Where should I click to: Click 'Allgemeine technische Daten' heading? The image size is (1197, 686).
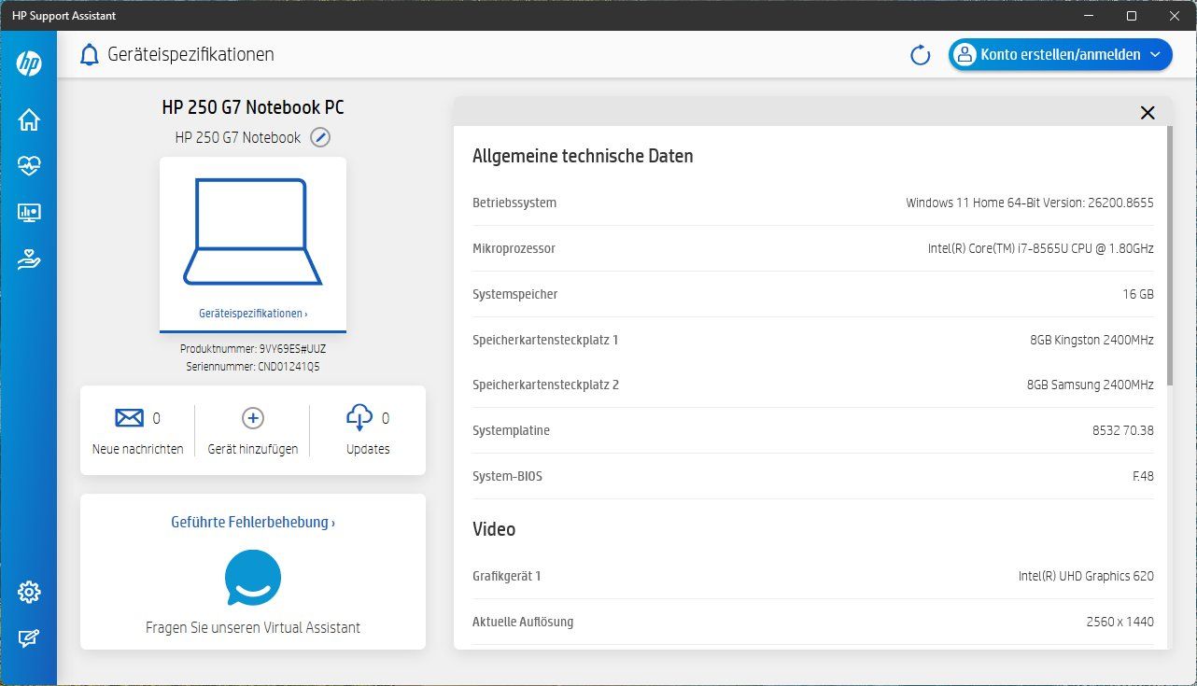[583, 156]
